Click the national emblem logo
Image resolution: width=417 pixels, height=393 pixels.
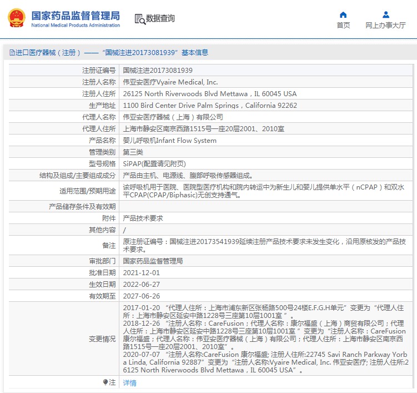pyautogui.click(x=17, y=18)
